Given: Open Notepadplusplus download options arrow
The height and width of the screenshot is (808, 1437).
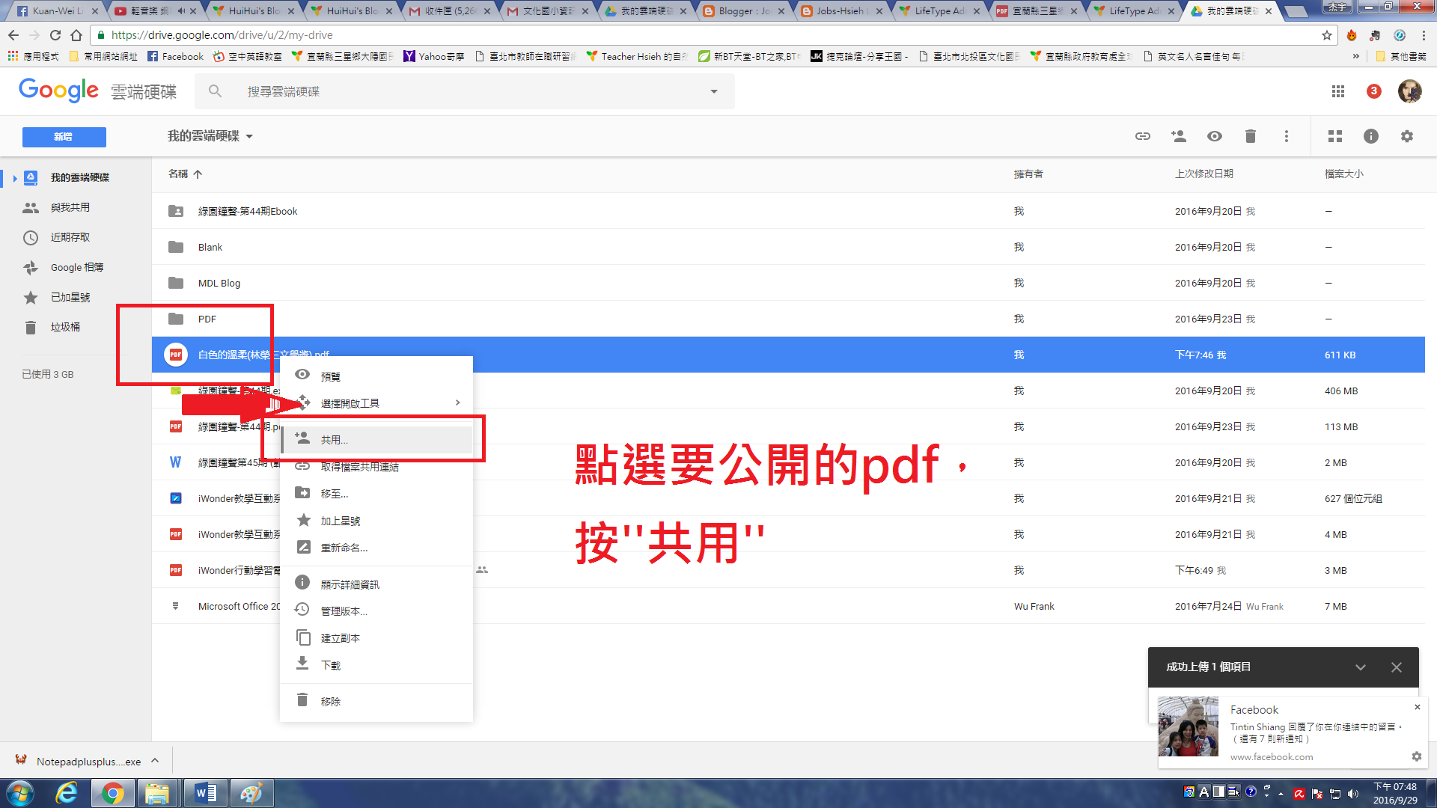Looking at the screenshot, I should (155, 761).
